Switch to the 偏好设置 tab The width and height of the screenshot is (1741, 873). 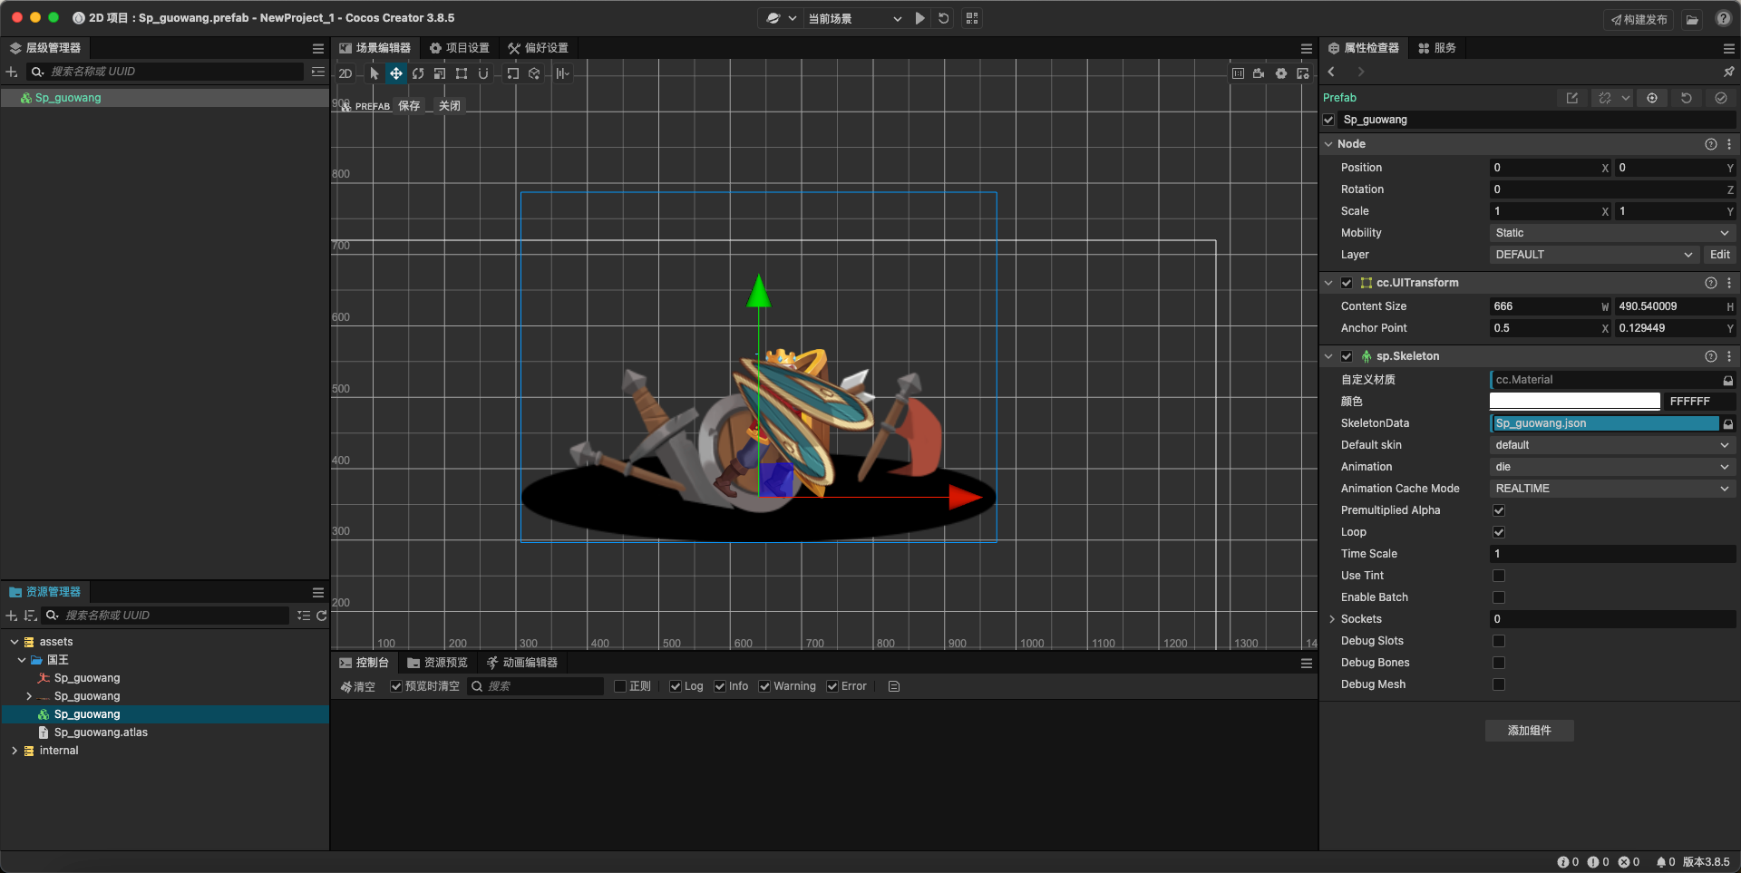539,48
